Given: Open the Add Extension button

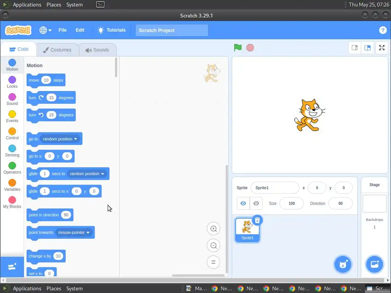Looking at the screenshot, I should [12, 267].
